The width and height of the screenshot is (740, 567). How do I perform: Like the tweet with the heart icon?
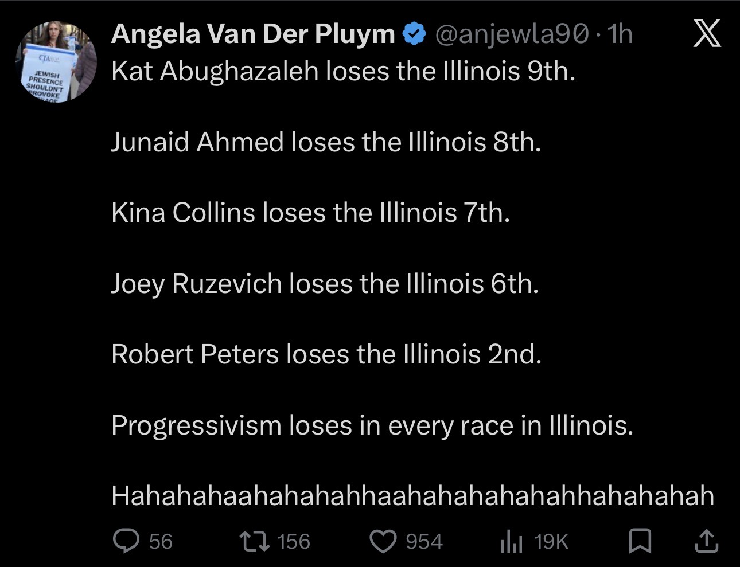click(384, 541)
